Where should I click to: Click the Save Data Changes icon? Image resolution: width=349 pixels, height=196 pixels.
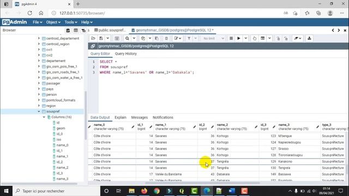pyautogui.click(x=117, y=39)
